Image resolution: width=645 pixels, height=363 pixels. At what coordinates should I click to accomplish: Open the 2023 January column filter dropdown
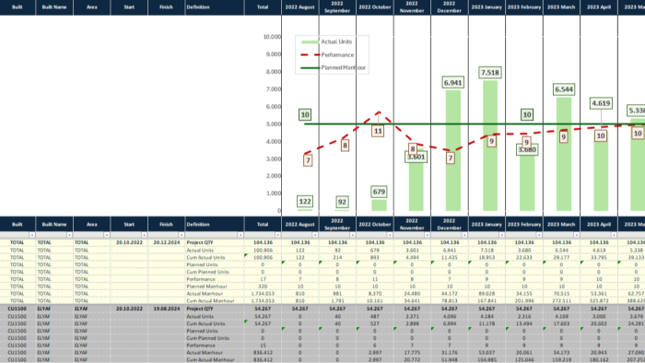pyautogui.click(x=502, y=235)
